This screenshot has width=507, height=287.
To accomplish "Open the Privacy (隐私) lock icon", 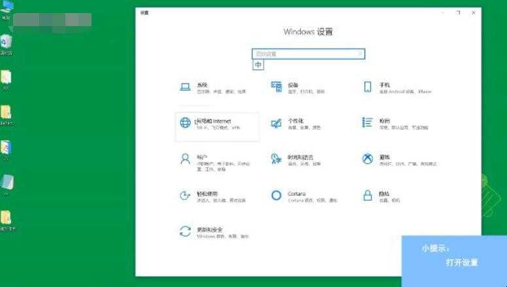I will [368, 195].
